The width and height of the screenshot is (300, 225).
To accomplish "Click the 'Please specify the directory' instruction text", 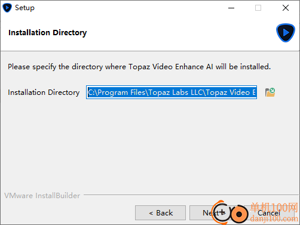I will [x=139, y=67].
